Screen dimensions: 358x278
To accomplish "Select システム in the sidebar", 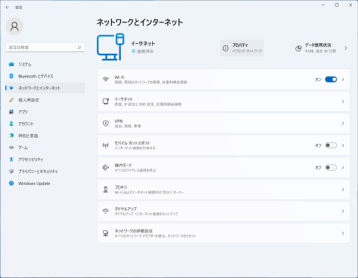I will 45,64.
